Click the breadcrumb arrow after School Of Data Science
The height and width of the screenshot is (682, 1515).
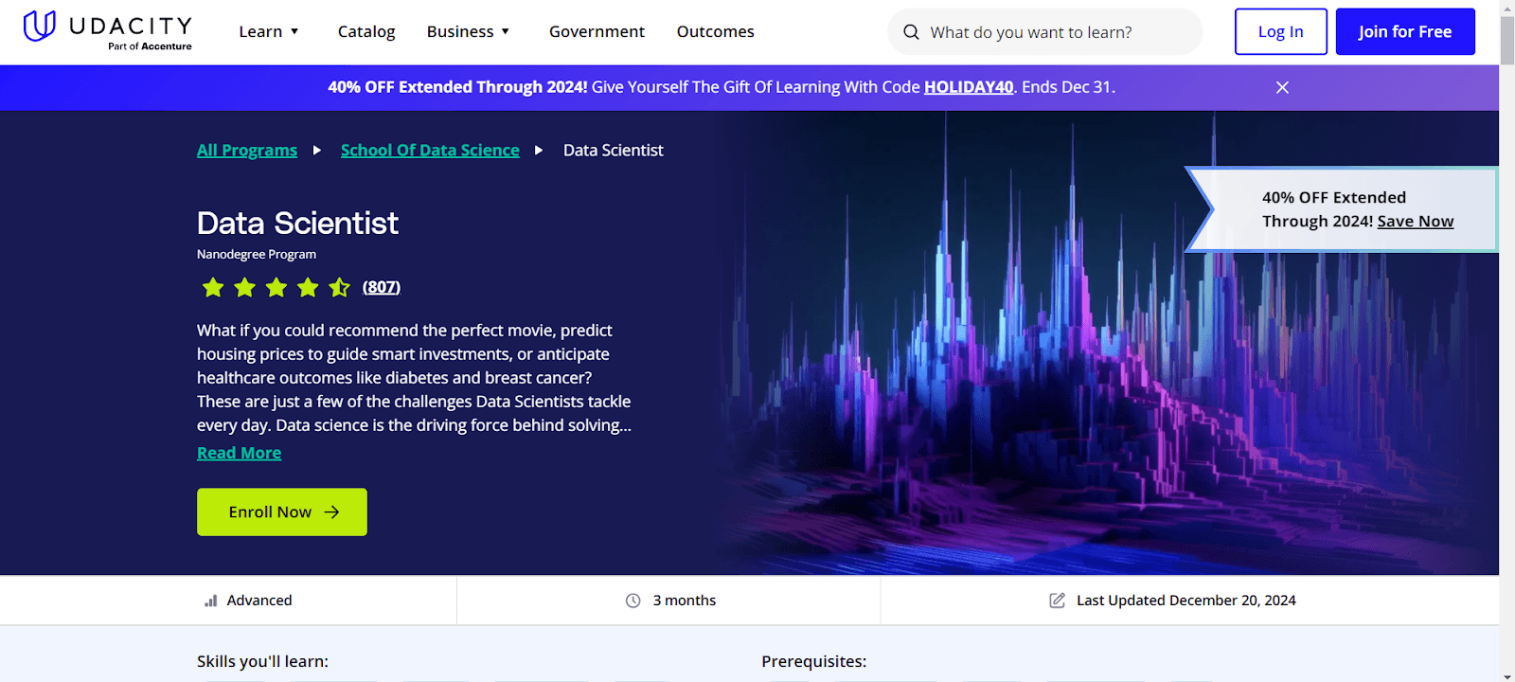tap(539, 151)
